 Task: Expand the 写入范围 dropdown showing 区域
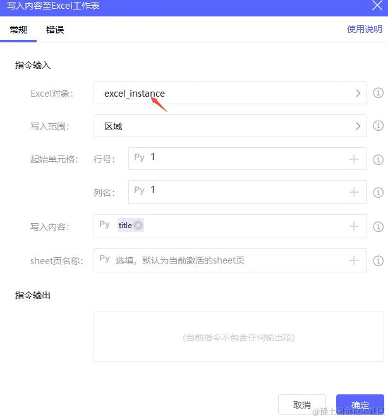(x=230, y=126)
